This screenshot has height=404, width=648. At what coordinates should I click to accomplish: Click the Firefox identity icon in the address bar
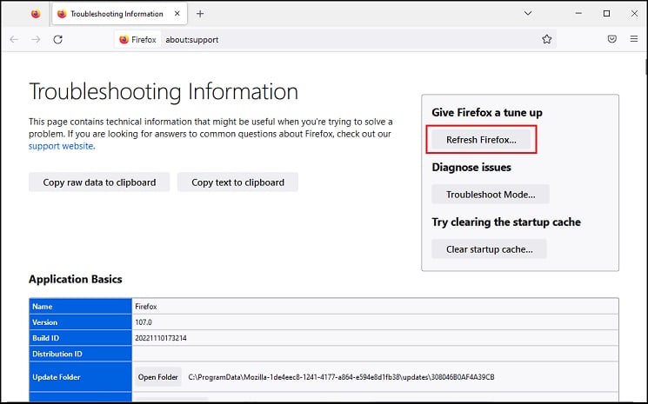pyautogui.click(x=137, y=40)
